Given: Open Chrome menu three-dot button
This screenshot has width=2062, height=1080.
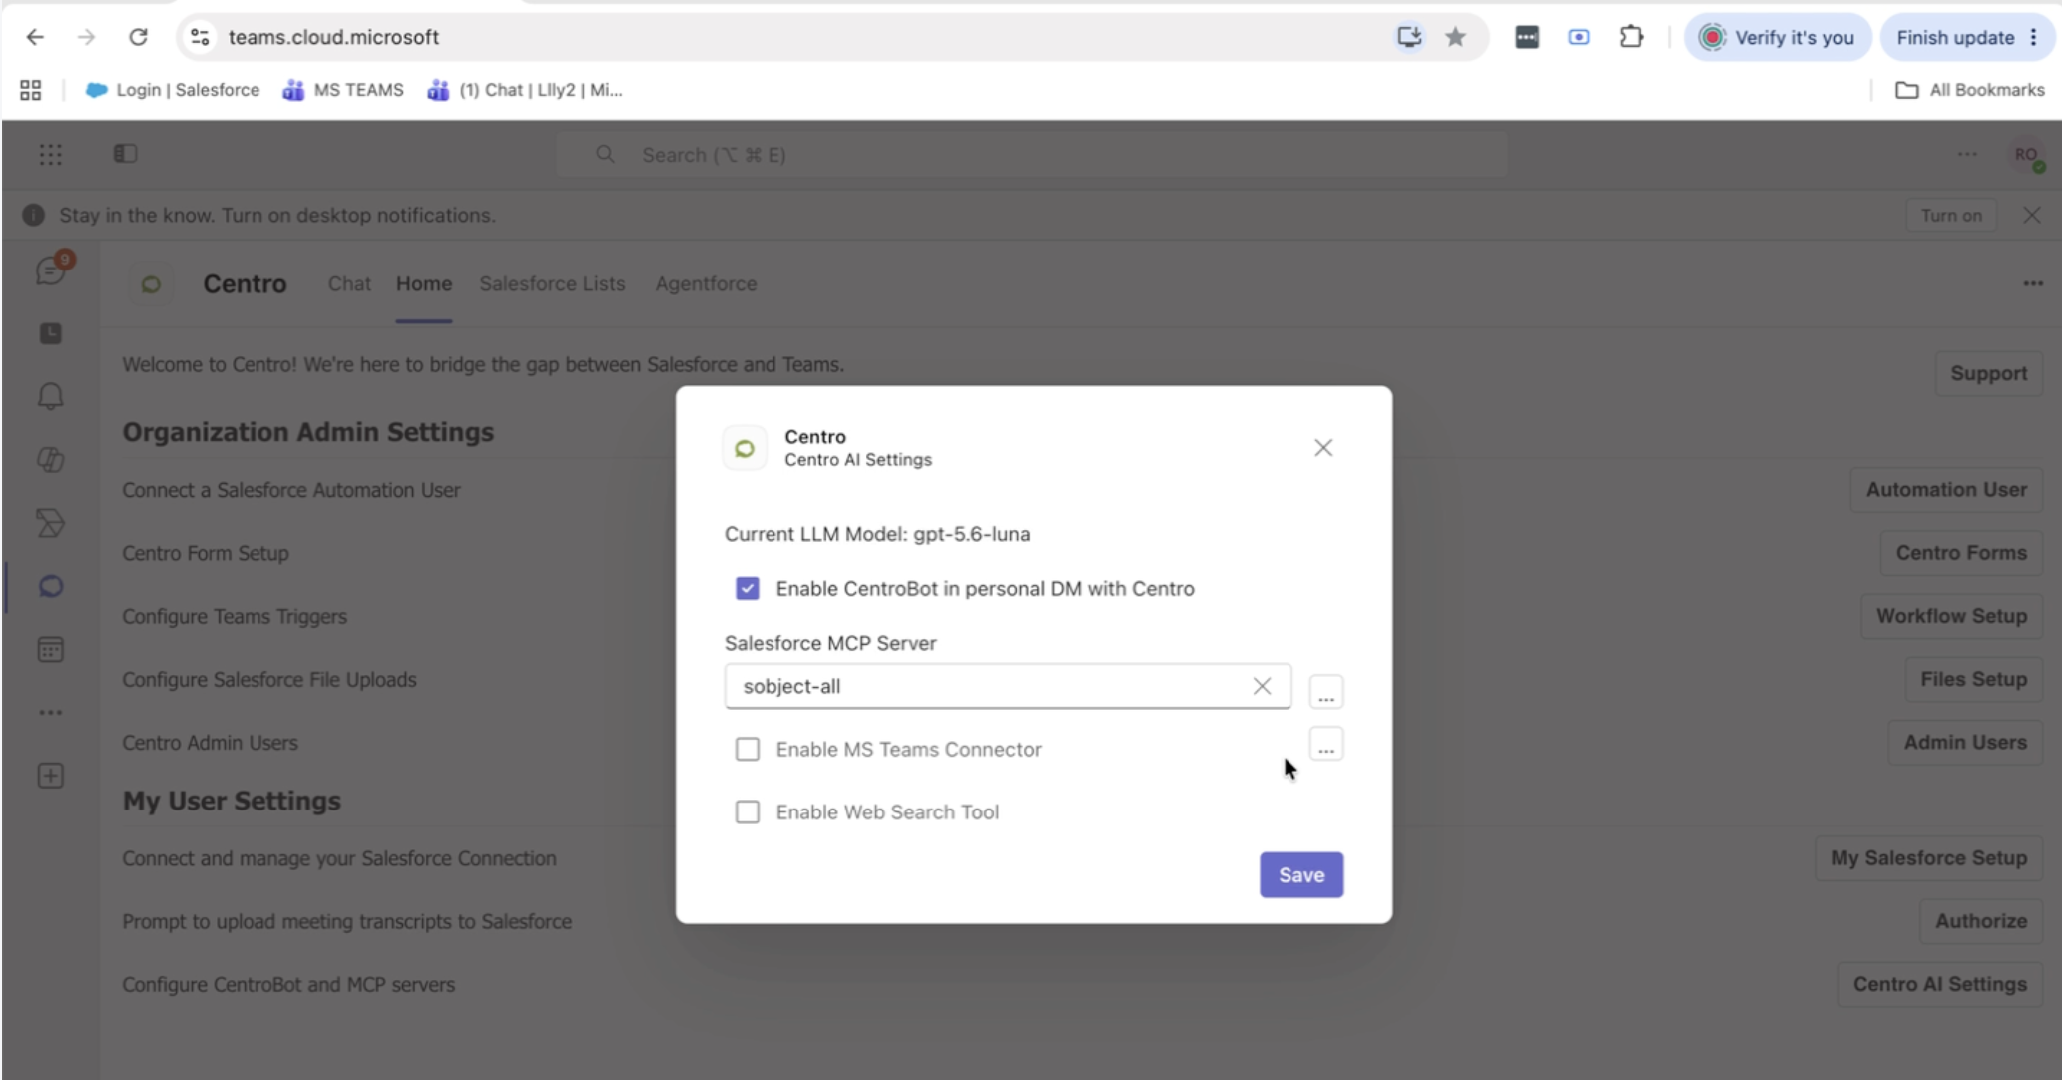Looking at the screenshot, I should coord(2034,37).
